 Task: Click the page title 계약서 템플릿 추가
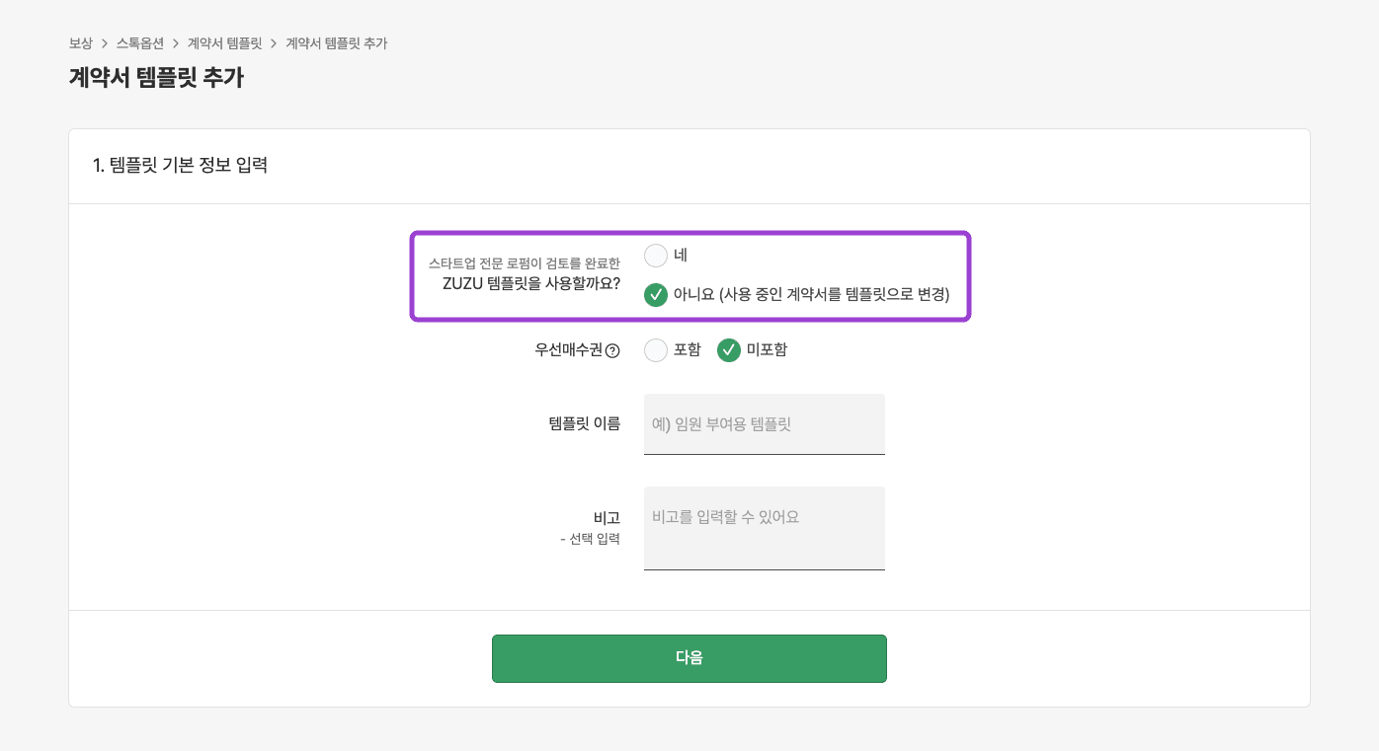pos(157,75)
